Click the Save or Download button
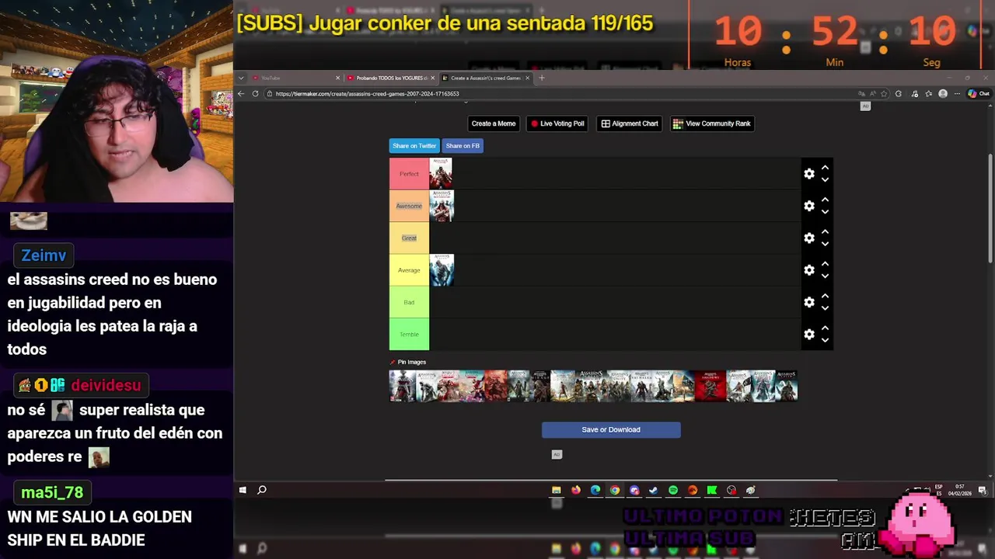The height and width of the screenshot is (559, 995). [x=611, y=429]
